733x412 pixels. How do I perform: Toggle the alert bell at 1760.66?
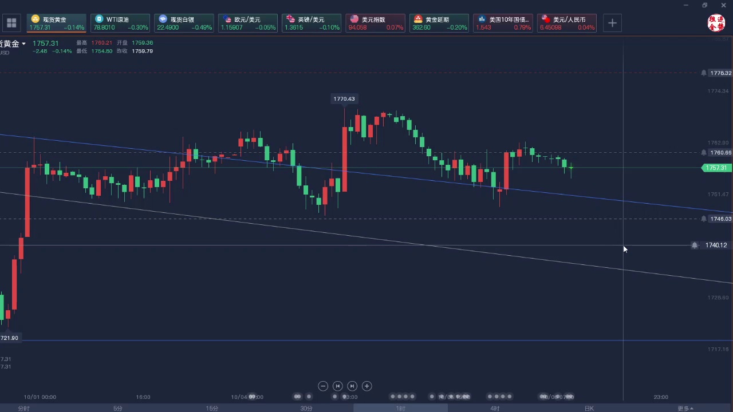704,153
